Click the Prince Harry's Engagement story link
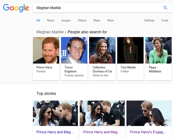Screen dimensions: 173x139 pyautogui.click(x=148, y=132)
